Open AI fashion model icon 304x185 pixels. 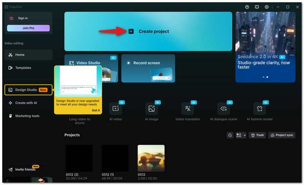(x=260, y=108)
